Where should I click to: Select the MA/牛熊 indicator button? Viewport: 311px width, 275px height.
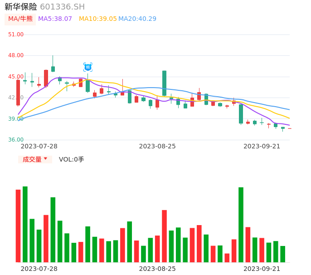click(20, 19)
